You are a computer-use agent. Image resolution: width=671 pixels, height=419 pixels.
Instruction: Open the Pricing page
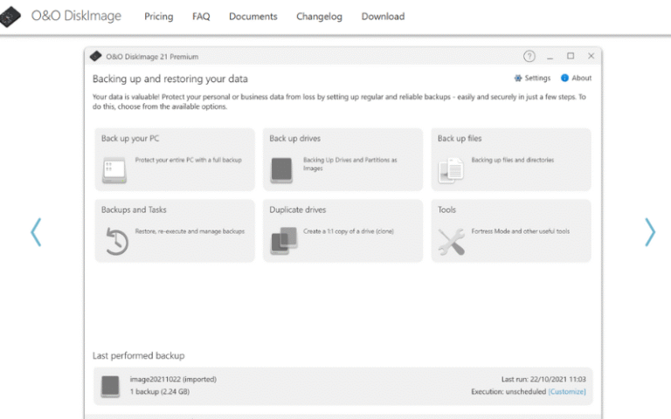[158, 17]
